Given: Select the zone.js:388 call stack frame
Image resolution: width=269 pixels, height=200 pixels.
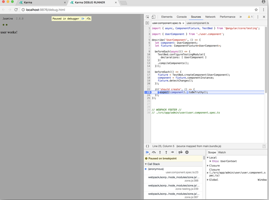Looking at the screenshot, I should coord(173,179).
